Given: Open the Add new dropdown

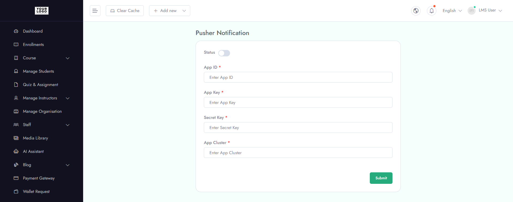Looking at the screenshot, I should click(x=170, y=11).
